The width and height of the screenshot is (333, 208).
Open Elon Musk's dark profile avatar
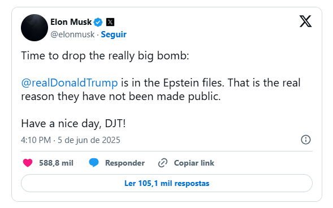pos(34,28)
